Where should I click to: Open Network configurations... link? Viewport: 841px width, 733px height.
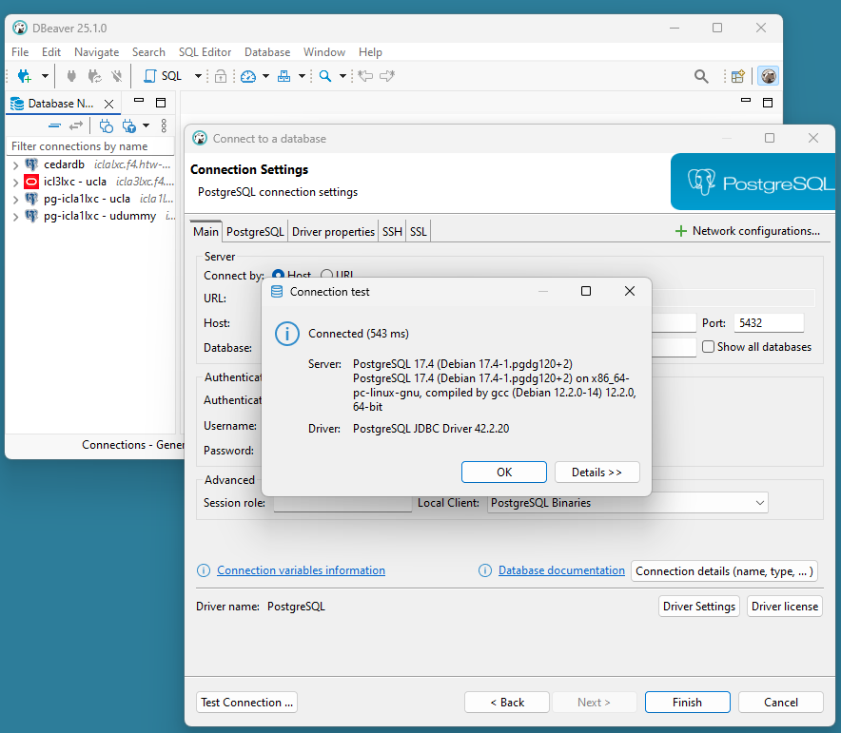tap(747, 231)
